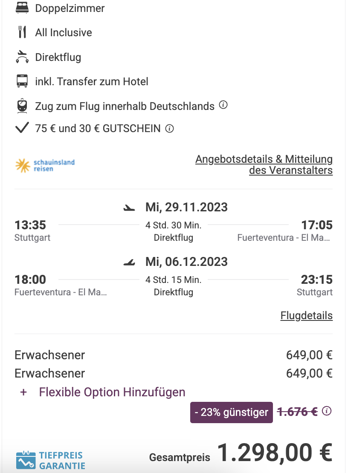Screen dimensions: 348x473
Task: Click the plus sign before Flexible Option
Action: pos(23,392)
